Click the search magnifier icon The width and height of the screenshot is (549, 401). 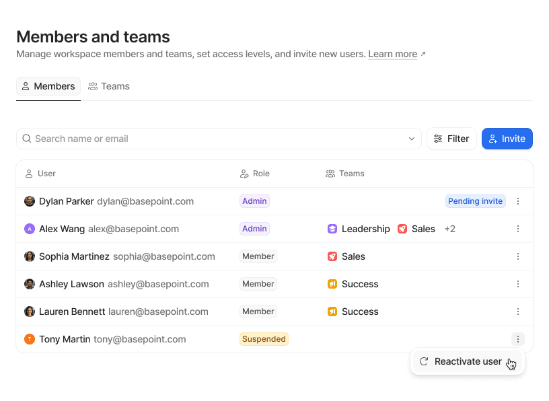(27, 139)
